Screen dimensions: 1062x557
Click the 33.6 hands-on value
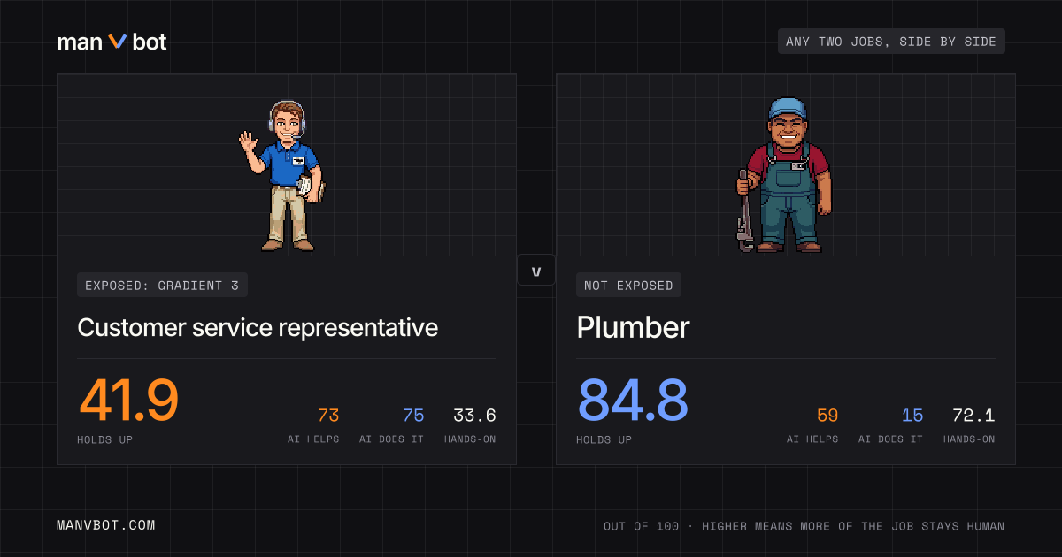pos(474,416)
